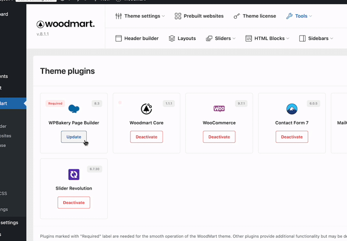Click the 6.7.30 version badge
The width and height of the screenshot is (347, 241).
94,169
